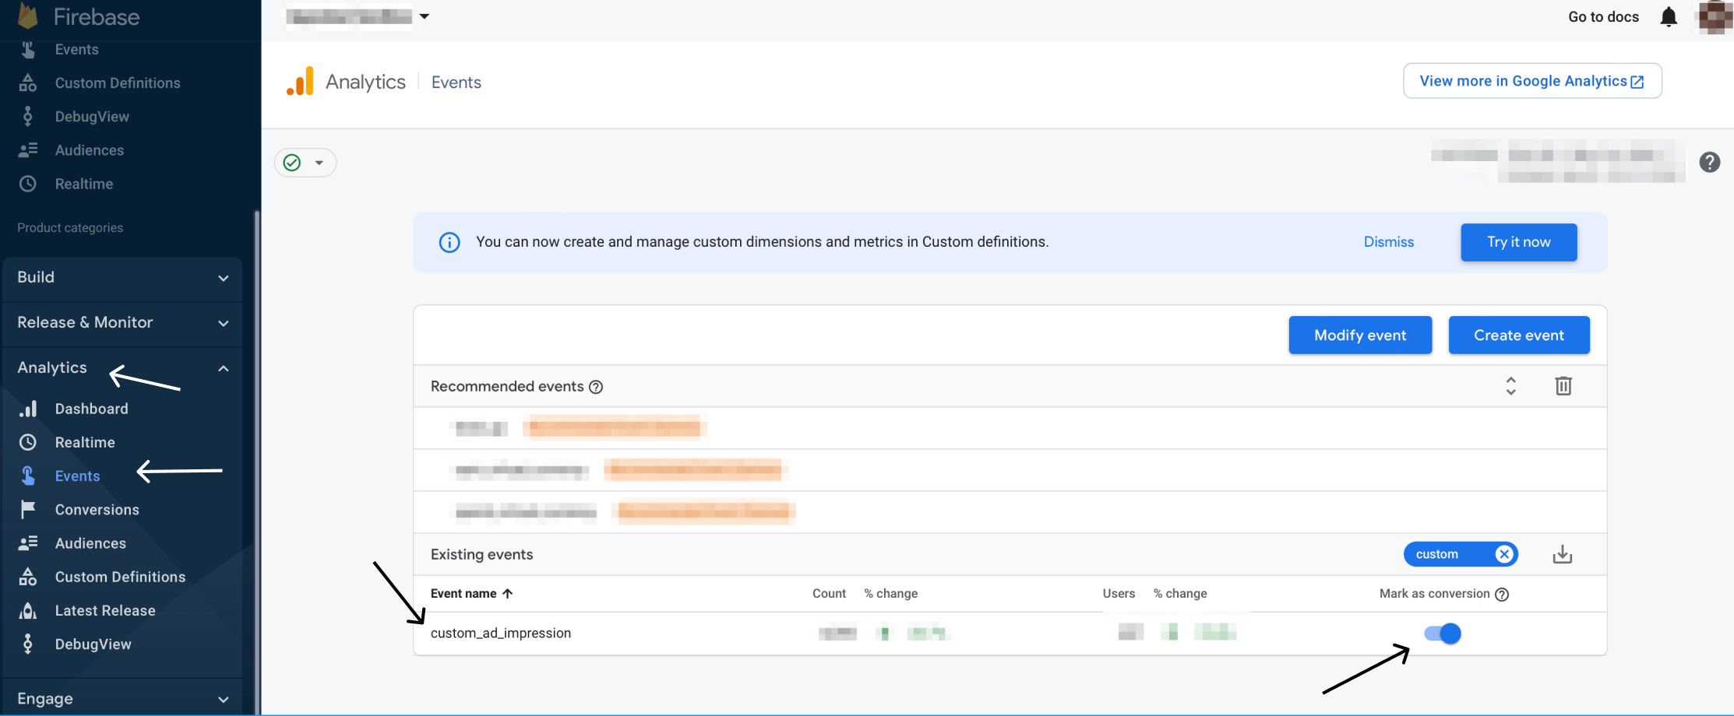1734x716 pixels.
Task: Expand the Build product category
Action: pyautogui.click(x=122, y=278)
